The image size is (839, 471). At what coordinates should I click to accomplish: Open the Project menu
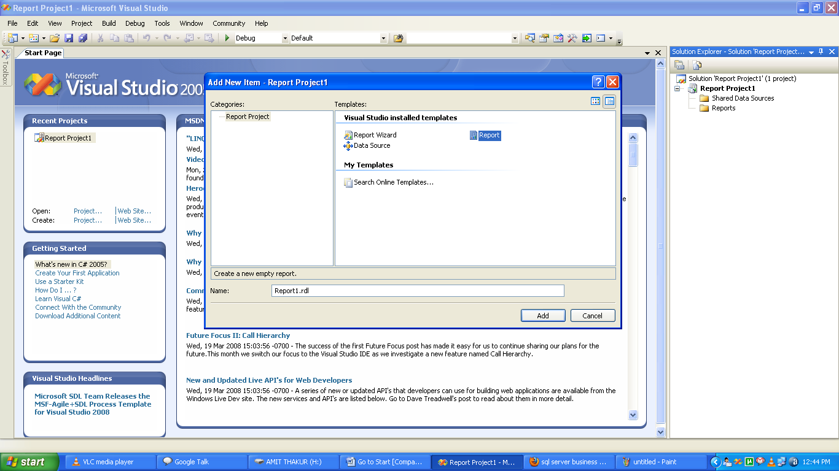82,23
